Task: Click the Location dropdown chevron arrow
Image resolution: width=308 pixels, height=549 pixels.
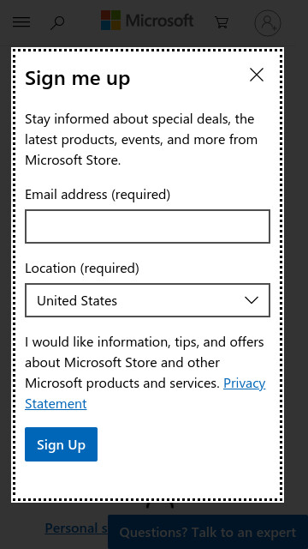Action: [x=252, y=300]
